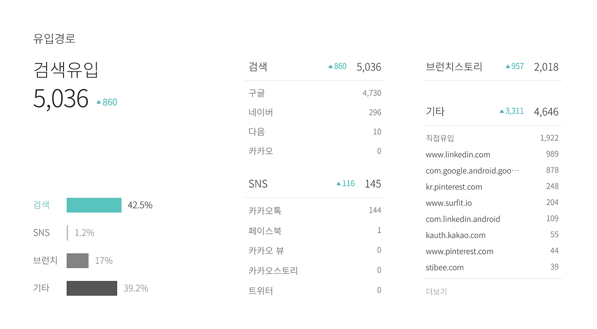Open the 더보기 link below stibee.com
The image size is (597, 329).
(x=436, y=291)
